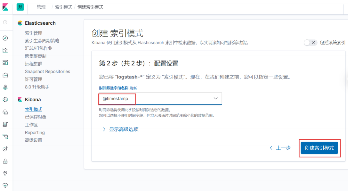Screen dimensions: 348x191
Task: Click the Kibana section logo icon
Action: point(20,99)
